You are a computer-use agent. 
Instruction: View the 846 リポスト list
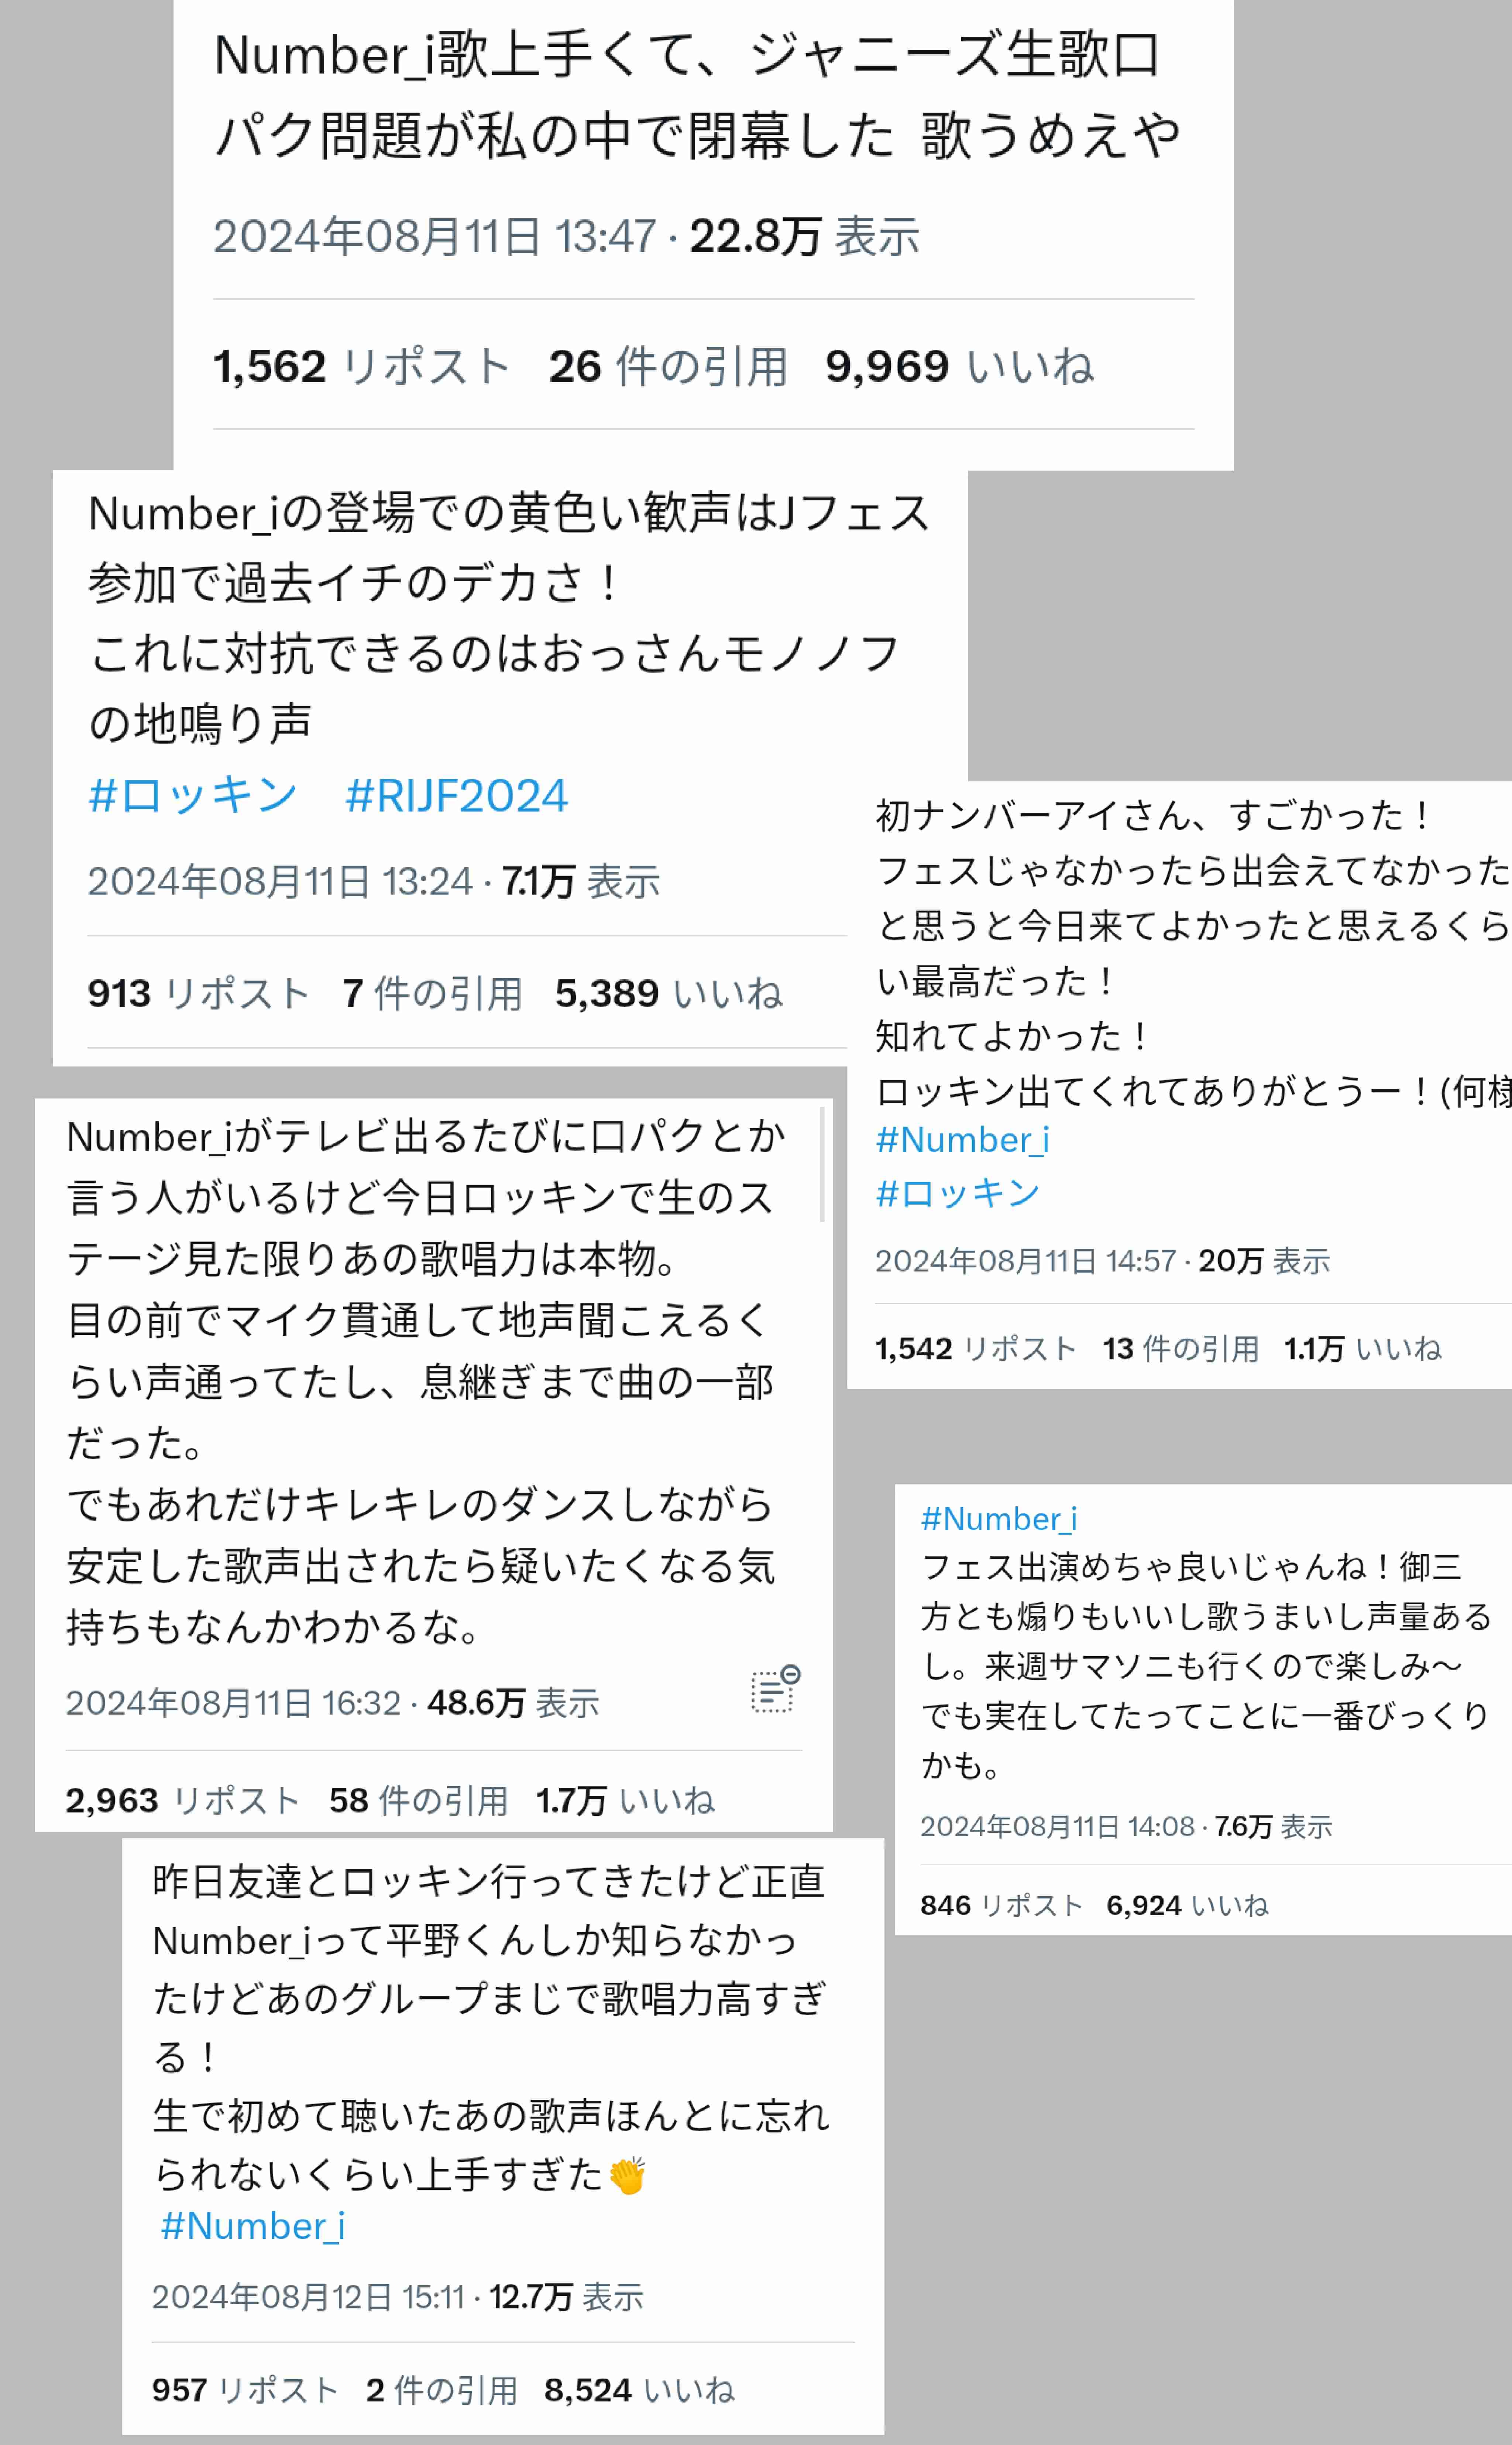tap(1002, 1905)
